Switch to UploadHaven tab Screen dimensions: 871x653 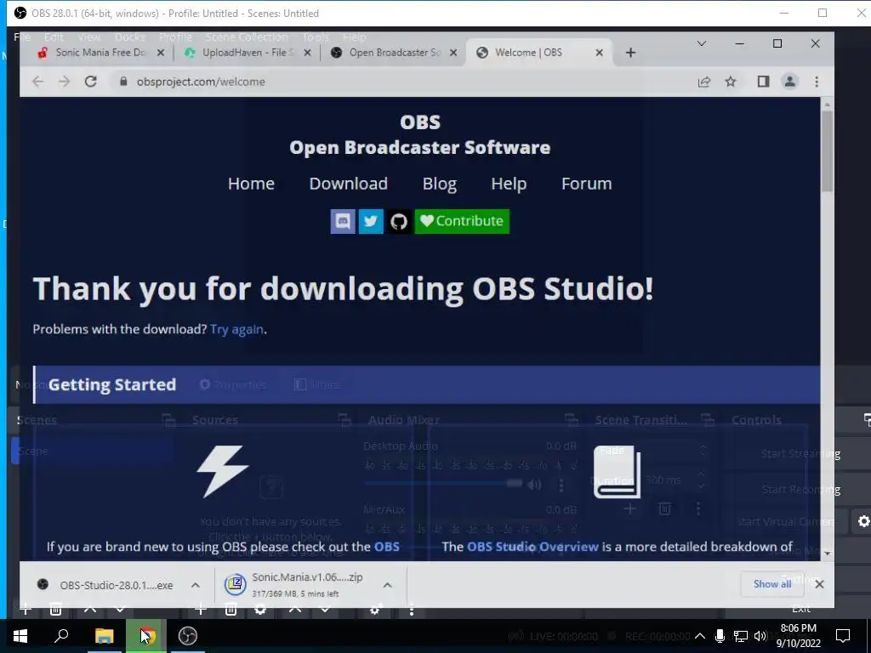point(248,53)
